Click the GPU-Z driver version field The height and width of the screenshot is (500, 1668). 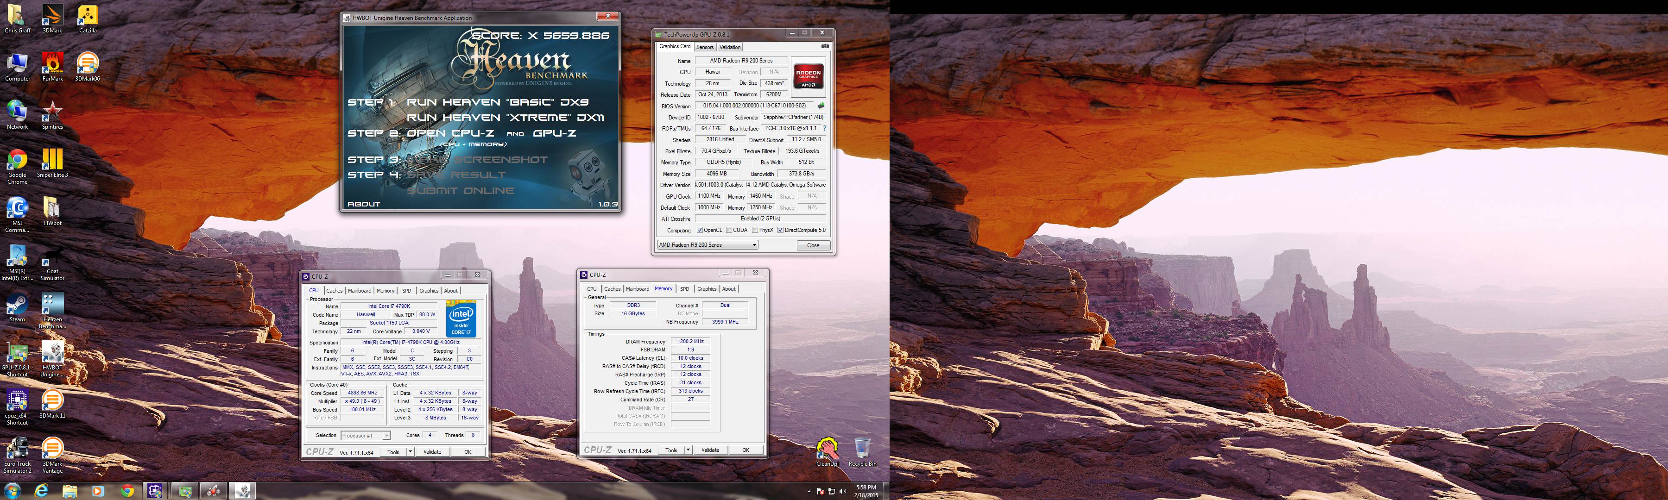click(x=761, y=185)
